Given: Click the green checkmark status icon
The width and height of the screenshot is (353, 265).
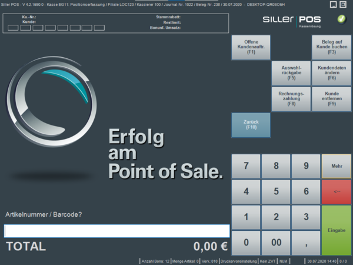Looking at the screenshot, I should pos(341,19).
